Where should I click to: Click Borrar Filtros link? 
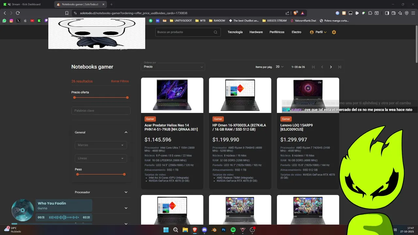120,81
